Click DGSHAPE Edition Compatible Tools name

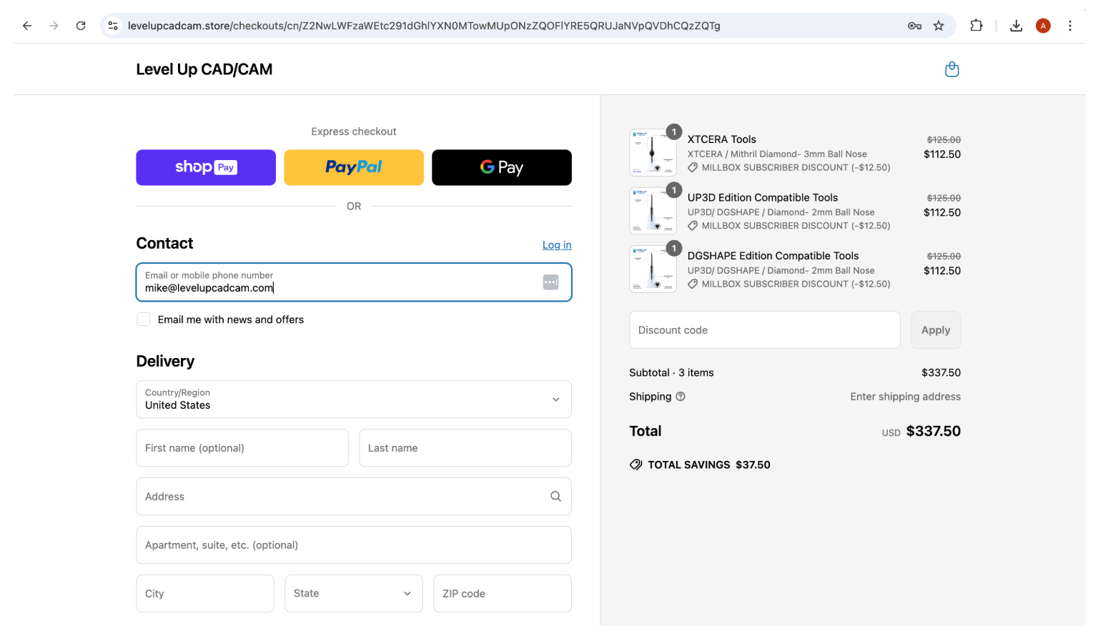pyautogui.click(x=773, y=256)
